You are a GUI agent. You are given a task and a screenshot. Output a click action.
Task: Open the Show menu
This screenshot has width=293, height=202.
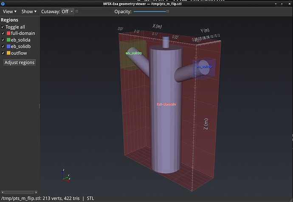point(29,11)
